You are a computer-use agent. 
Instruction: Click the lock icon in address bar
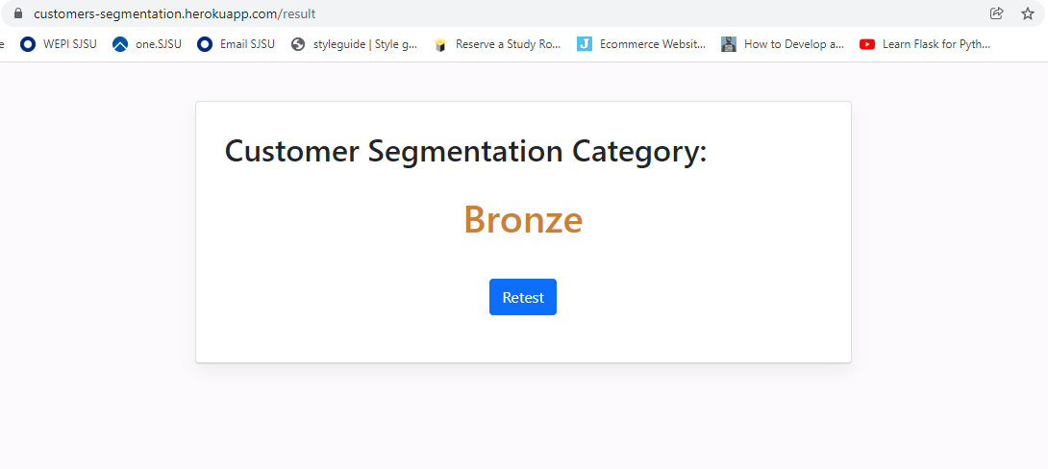coord(18,13)
